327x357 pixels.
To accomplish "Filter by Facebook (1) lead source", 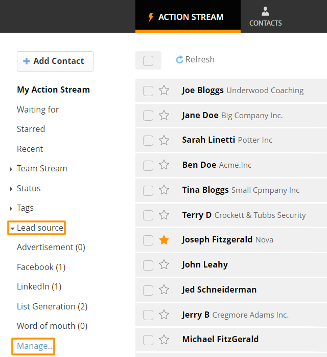I will 41,267.
